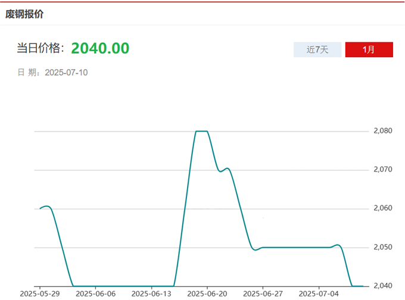Click the flat 2,050 line segment above 2025-06-27
This screenshot has width=405, height=300.
pyautogui.click(x=263, y=247)
